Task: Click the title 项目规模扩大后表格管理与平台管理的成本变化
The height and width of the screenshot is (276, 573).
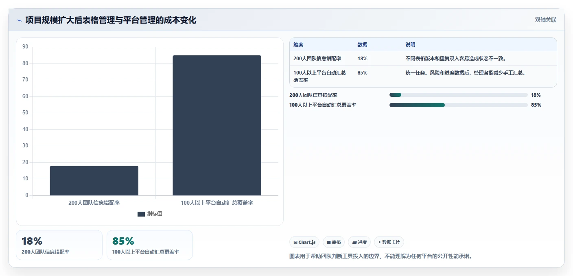Action: 111,20
